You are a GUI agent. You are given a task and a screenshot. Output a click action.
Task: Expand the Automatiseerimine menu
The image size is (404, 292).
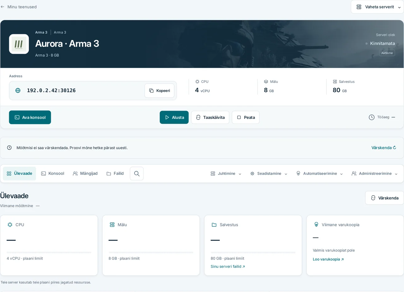point(320,173)
